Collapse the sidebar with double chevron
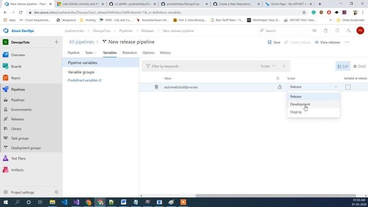 (56, 192)
